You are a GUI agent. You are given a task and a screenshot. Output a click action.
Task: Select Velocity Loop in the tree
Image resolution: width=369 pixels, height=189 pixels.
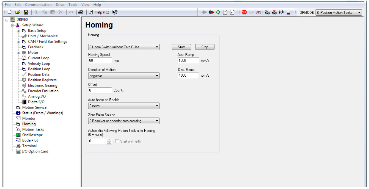click(39, 63)
